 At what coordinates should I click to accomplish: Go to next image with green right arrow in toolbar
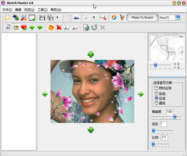(x=40, y=27)
